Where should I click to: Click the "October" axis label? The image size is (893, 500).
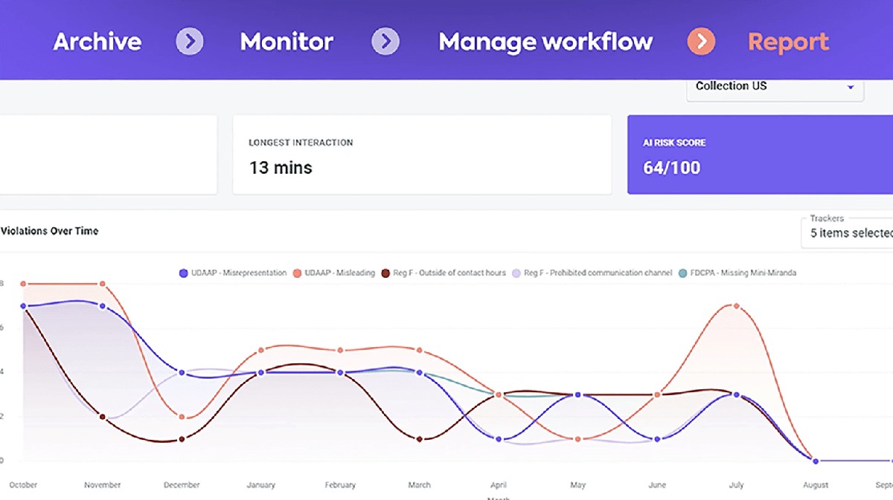24,485
